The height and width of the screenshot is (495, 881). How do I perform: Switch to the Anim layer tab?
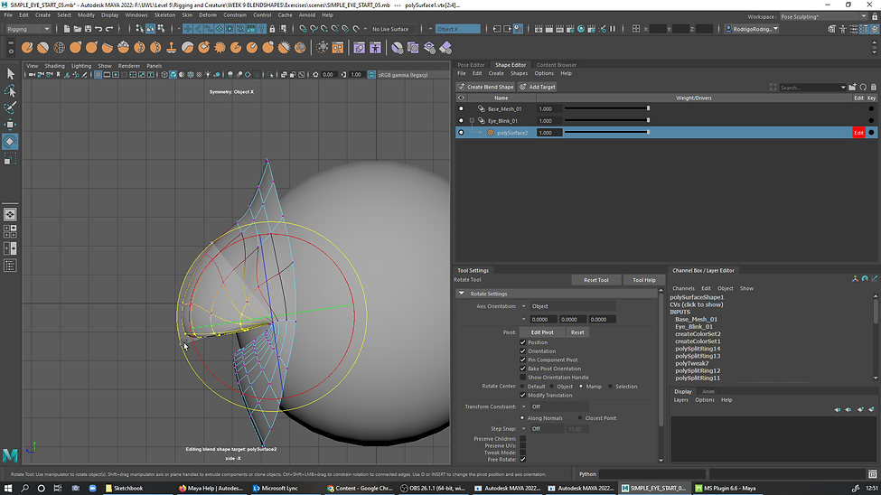[x=708, y=392]
